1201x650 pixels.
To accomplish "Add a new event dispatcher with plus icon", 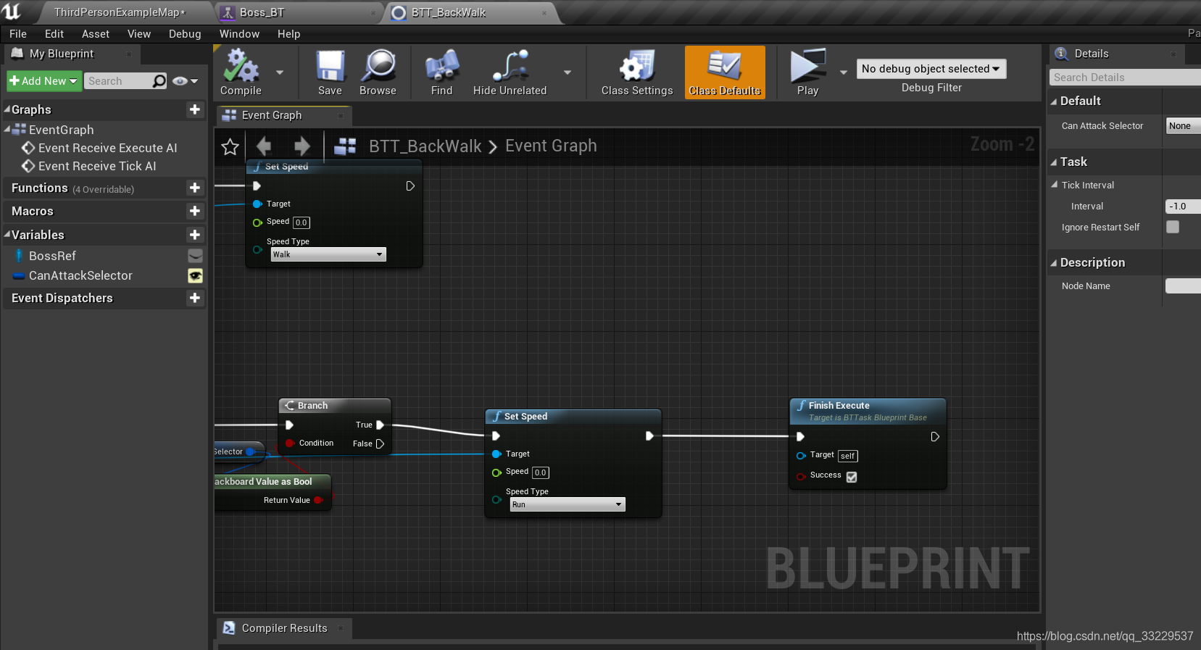I will pos(195,298).
